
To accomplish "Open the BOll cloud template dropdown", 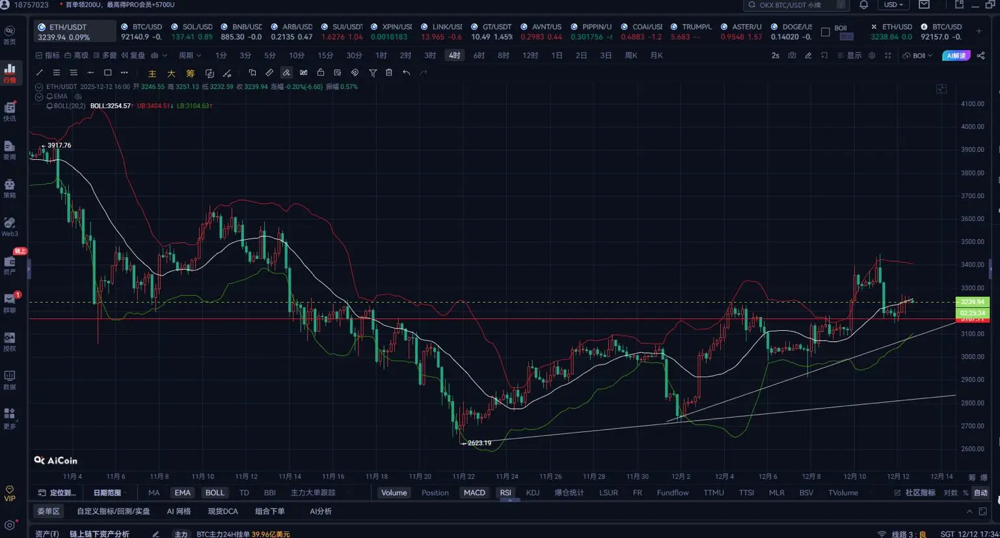I will (x=917, y=56).
